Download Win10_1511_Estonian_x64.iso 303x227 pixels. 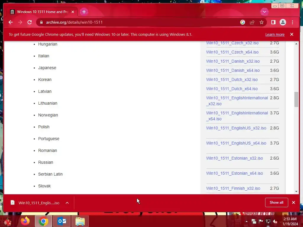coord(234,173)
